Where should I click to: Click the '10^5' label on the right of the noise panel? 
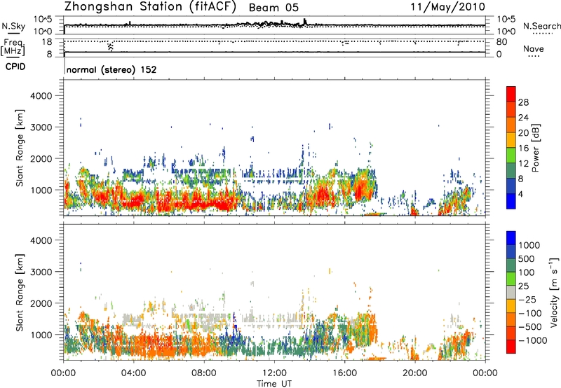tap(506, 20)
